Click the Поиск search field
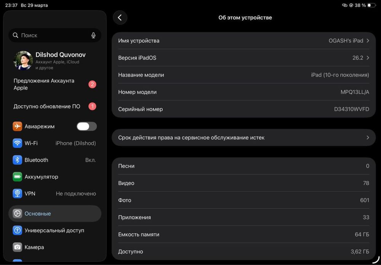The image size is (381, 265). (55, 35)
